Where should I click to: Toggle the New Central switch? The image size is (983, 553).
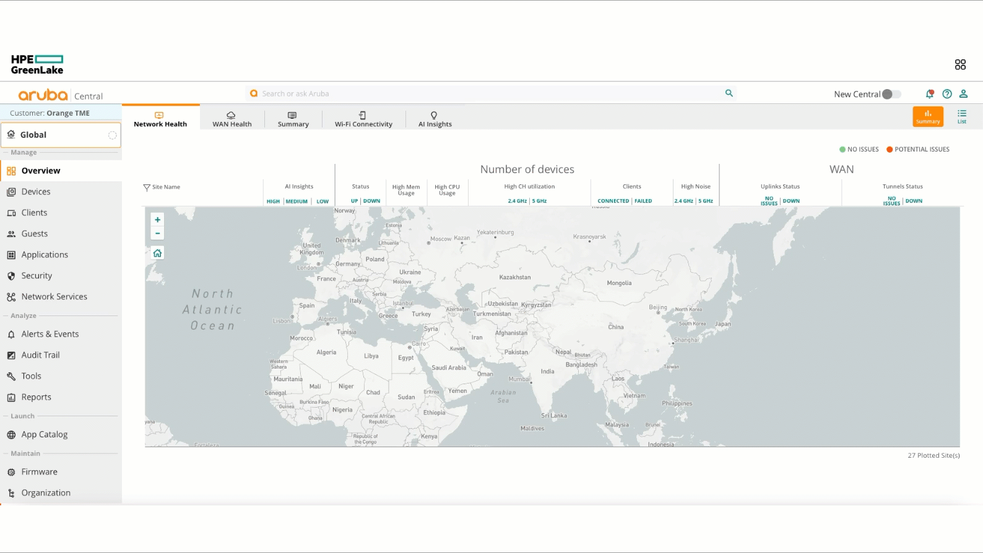click(891, 94)
